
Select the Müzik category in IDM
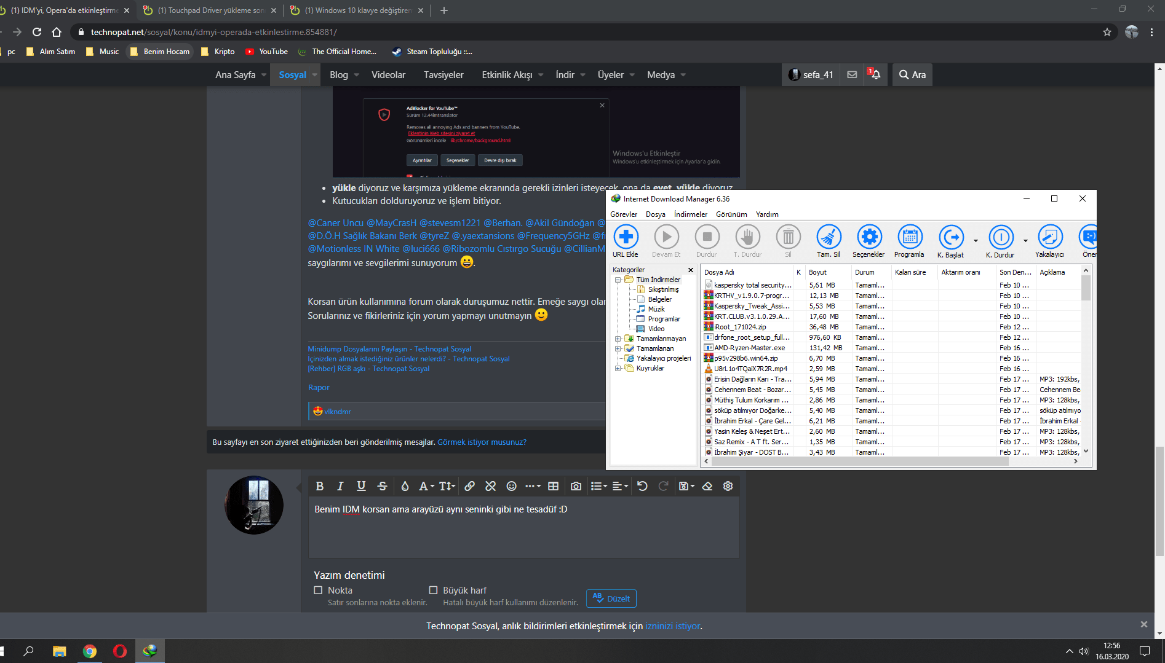[x=656, y=309]
